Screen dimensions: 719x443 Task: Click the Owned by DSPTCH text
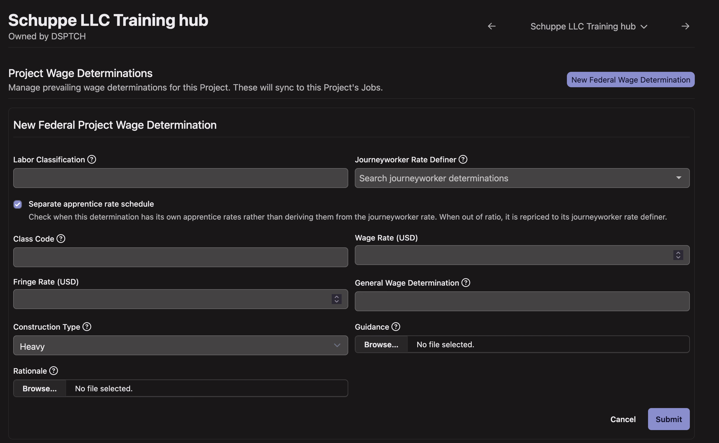click(47, 36)
